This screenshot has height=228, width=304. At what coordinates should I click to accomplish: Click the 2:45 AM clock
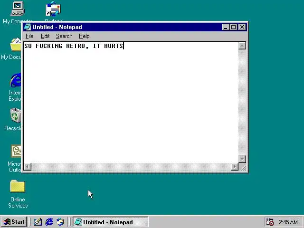tap(288, 222)
